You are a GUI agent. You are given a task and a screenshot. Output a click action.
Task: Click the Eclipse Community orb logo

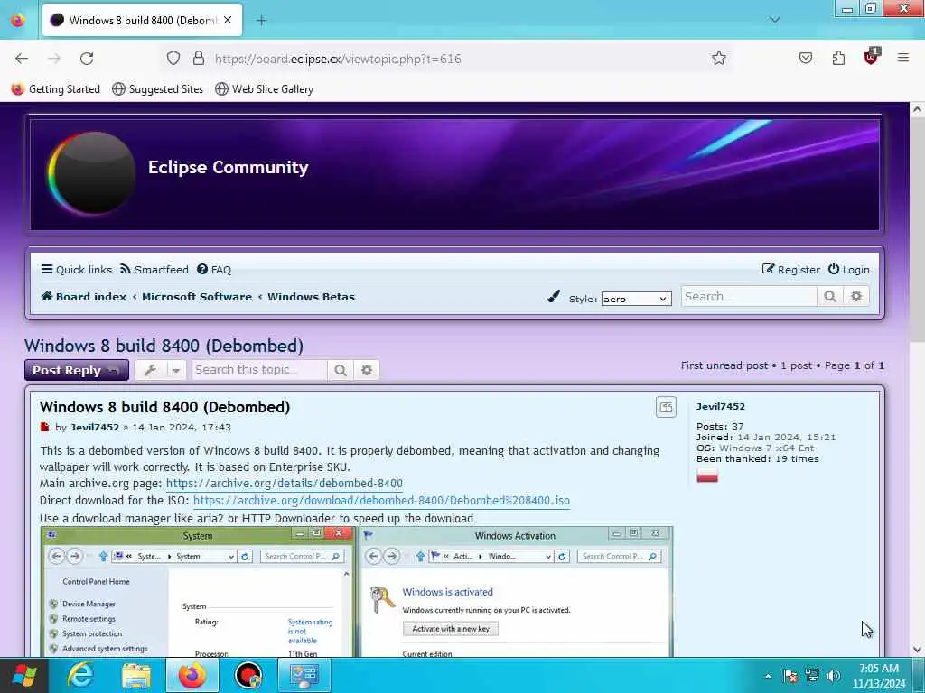click(x=91, y=172)
